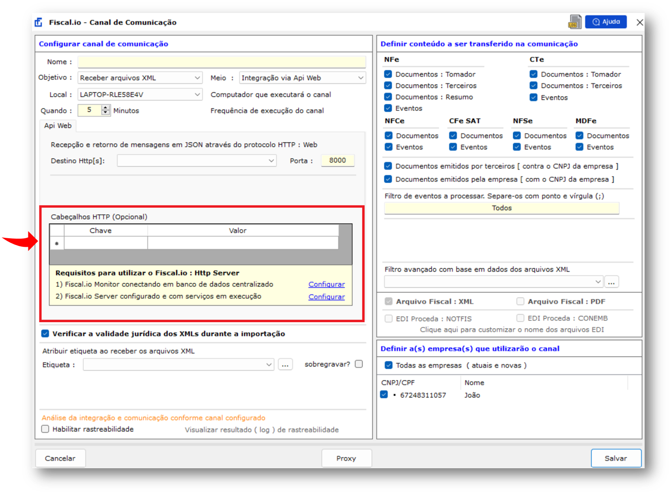Open the Etiqueta dropdown

click(179, 364)
